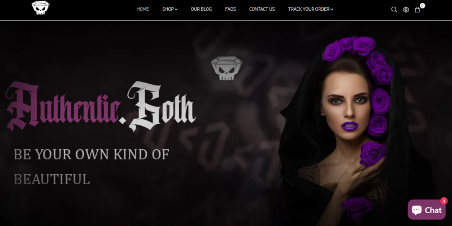
Task: Open the Our Blog page
Action: tap(201, 9)
